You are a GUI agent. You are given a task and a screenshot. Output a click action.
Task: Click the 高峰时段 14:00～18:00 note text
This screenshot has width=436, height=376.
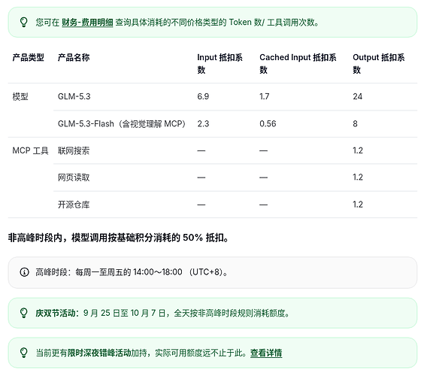pyautogui.click(x=132, y=272)
